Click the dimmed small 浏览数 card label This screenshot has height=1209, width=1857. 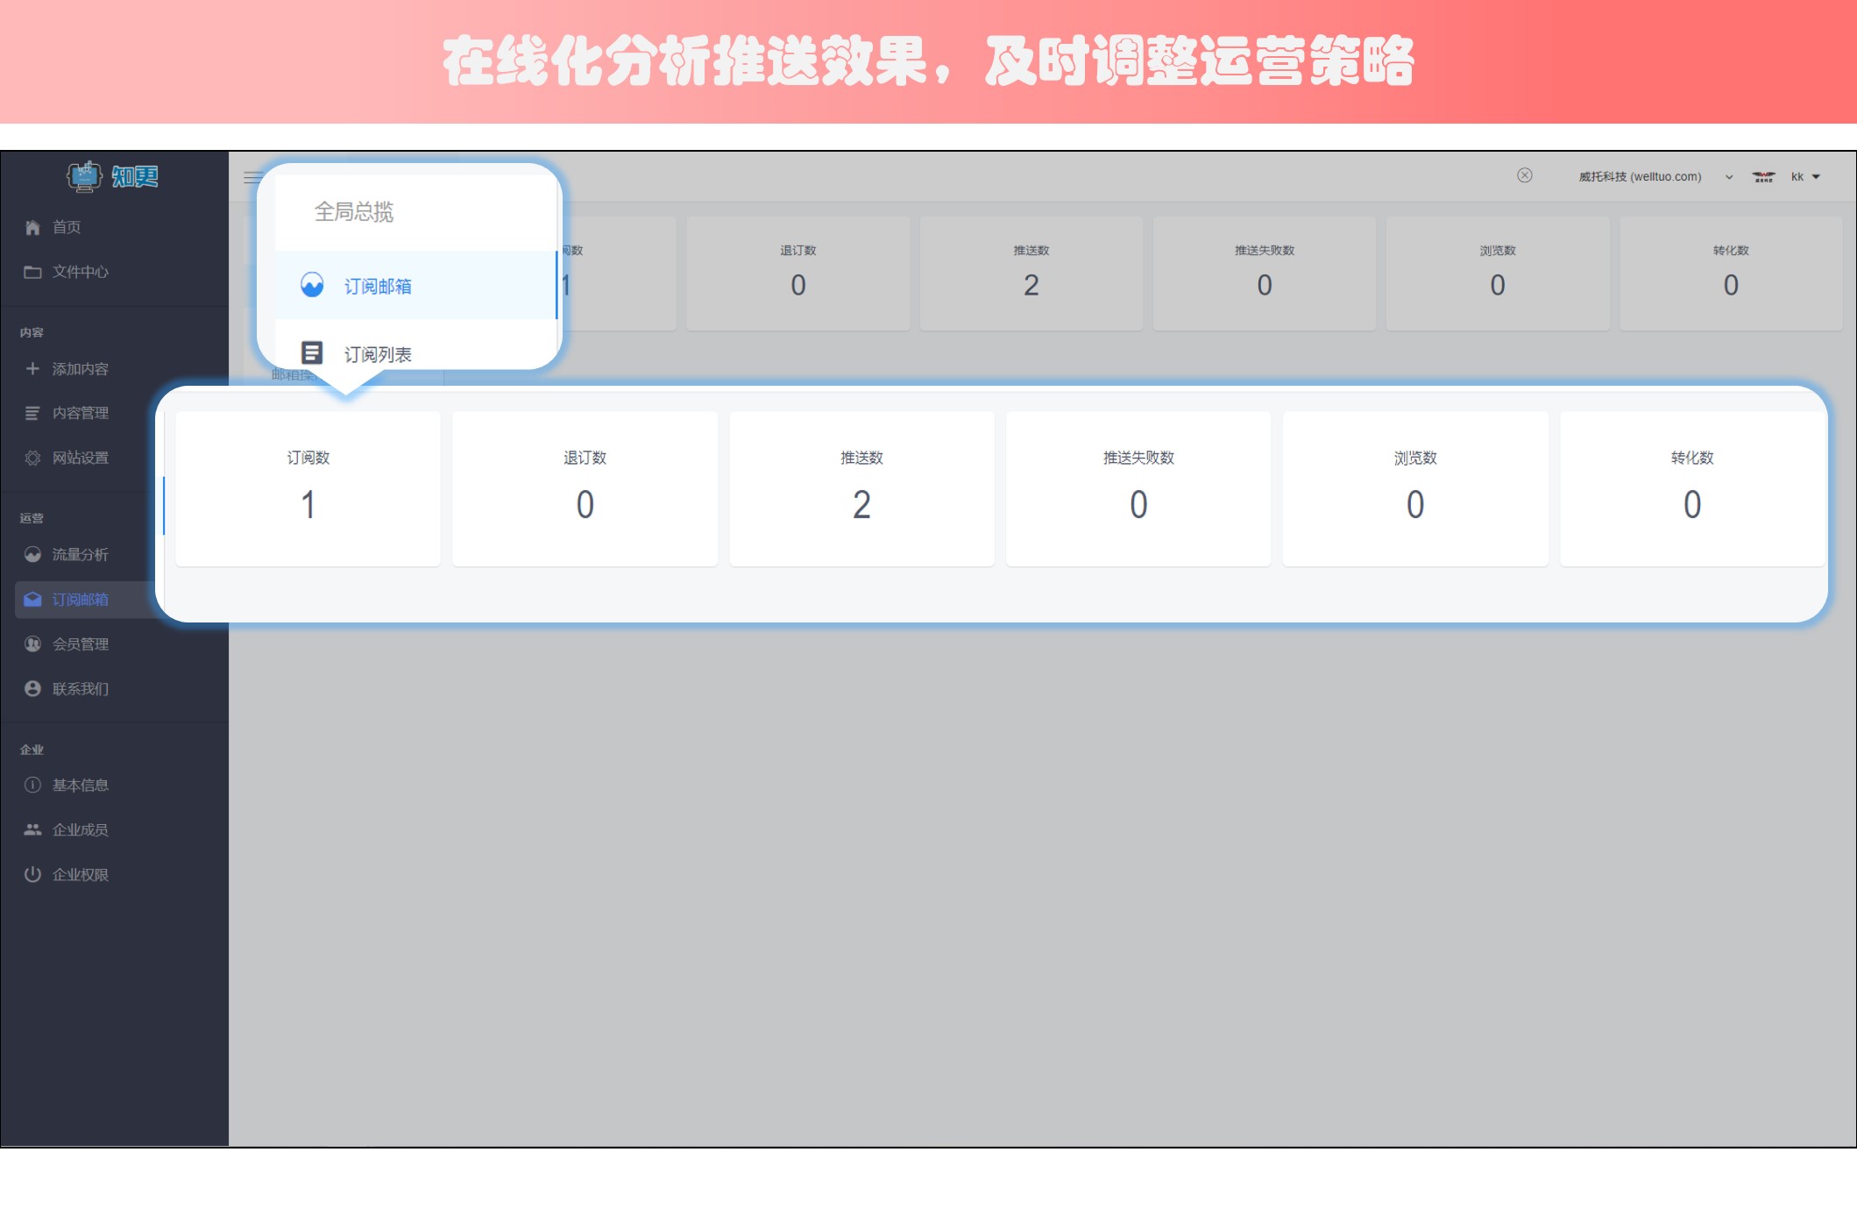[x=1498, y=250]
